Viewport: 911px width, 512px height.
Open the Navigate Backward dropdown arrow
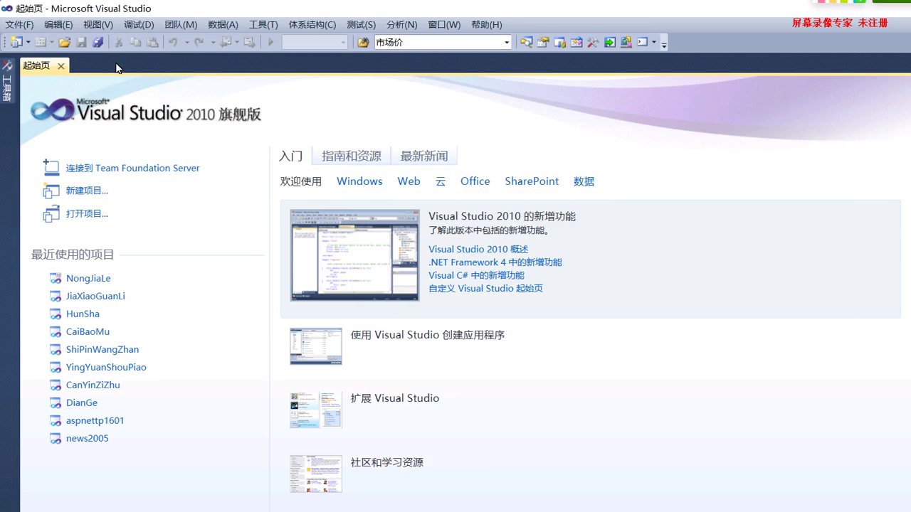click(237, 43)
